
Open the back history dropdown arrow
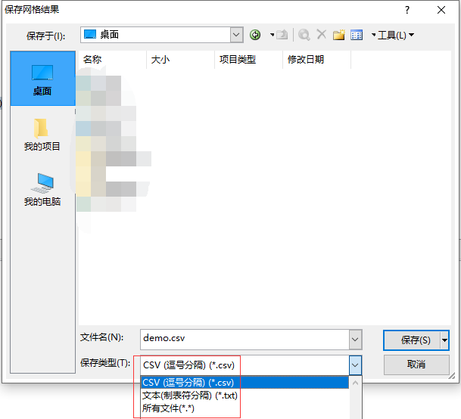point(272,35)
